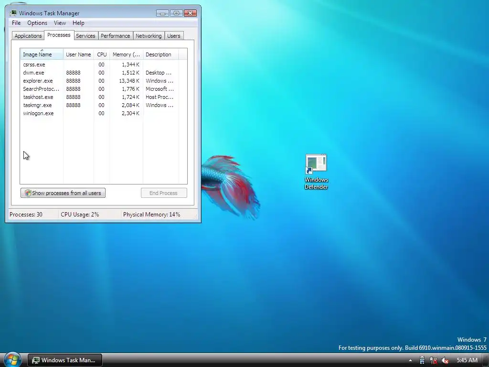The width and height of the screenshot is (489, 367).
Task: Open the File menu
Action: (16, 23)
